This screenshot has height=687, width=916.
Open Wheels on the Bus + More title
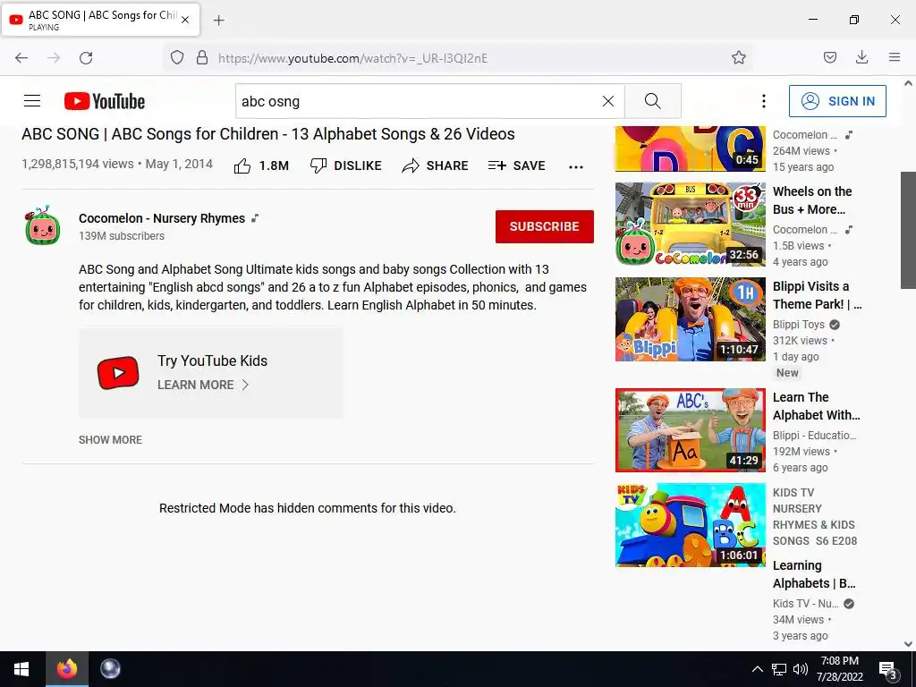812,200
